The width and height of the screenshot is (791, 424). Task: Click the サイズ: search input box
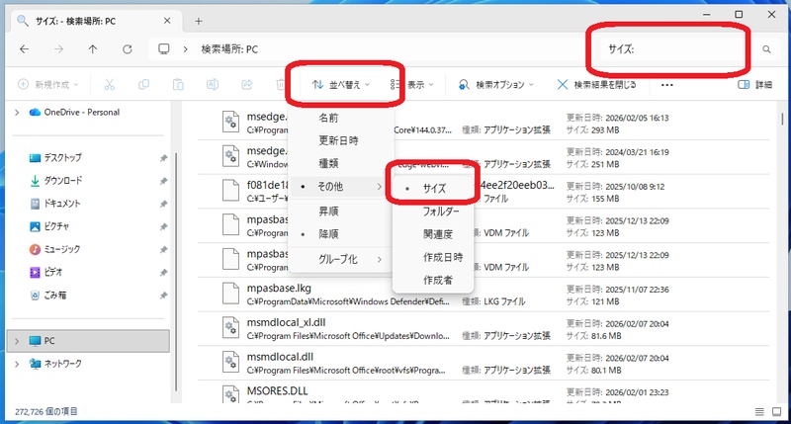[676, 49]
